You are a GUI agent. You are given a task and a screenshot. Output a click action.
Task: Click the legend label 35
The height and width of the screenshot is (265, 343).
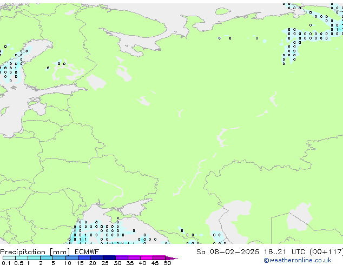[x=130, y=263]
